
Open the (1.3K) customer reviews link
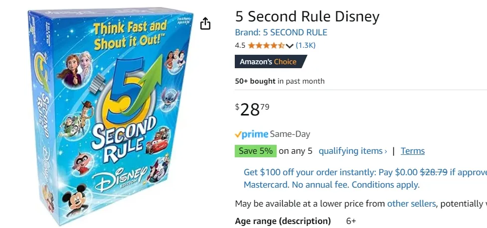[x=306, y=45]
